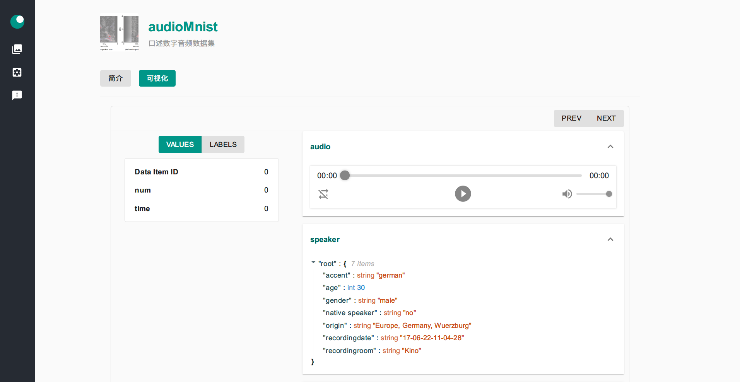Click the "recordingroom" Kino entry
Screen dimensions: 740x382
pos(372,351)
